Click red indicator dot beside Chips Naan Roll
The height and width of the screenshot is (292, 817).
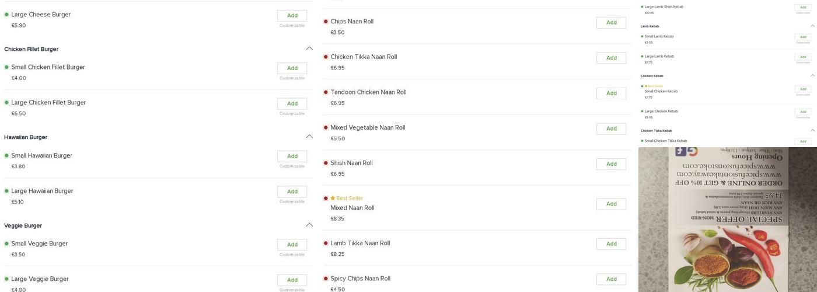[x=326, y=22]
